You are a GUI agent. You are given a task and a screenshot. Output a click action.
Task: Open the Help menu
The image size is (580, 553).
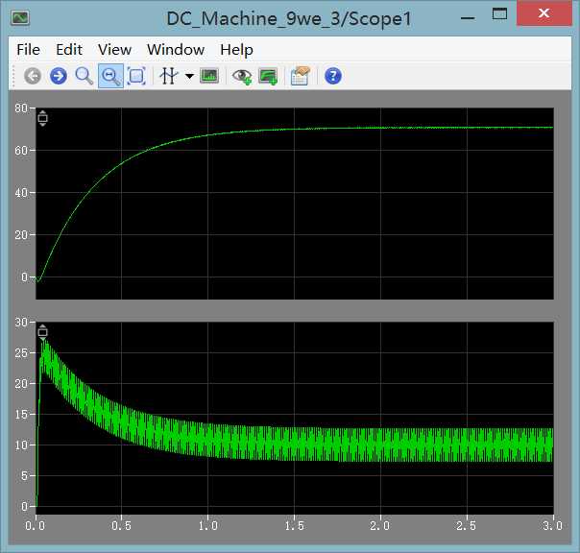pos(237,50)
